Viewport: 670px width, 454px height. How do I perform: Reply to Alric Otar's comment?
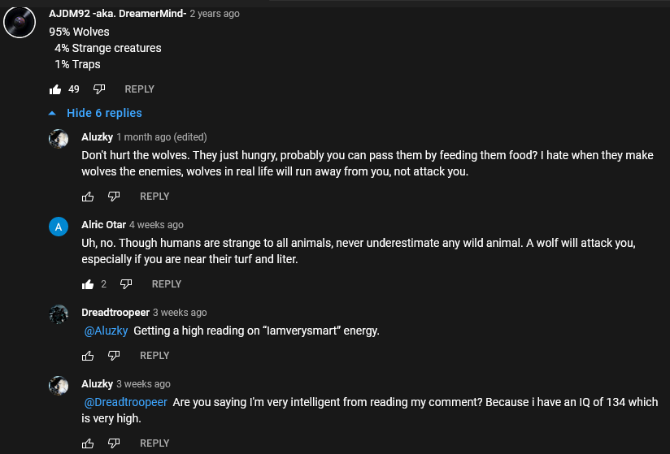166,284
